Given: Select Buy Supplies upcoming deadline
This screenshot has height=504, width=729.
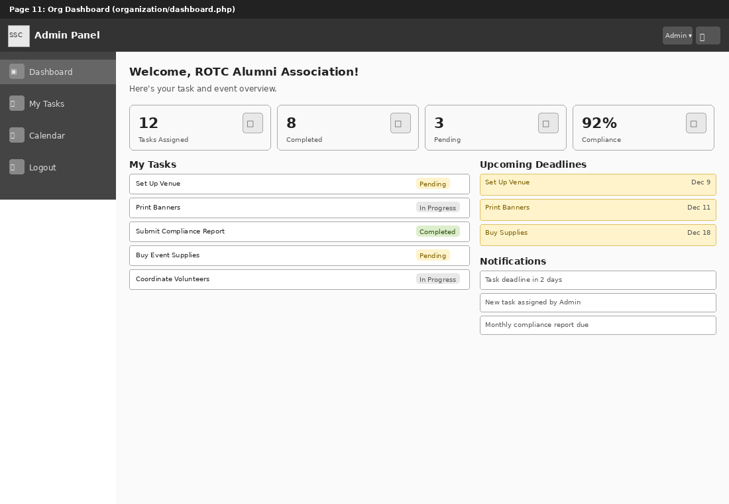Looking at the screenshot, I should pos(598,235).
